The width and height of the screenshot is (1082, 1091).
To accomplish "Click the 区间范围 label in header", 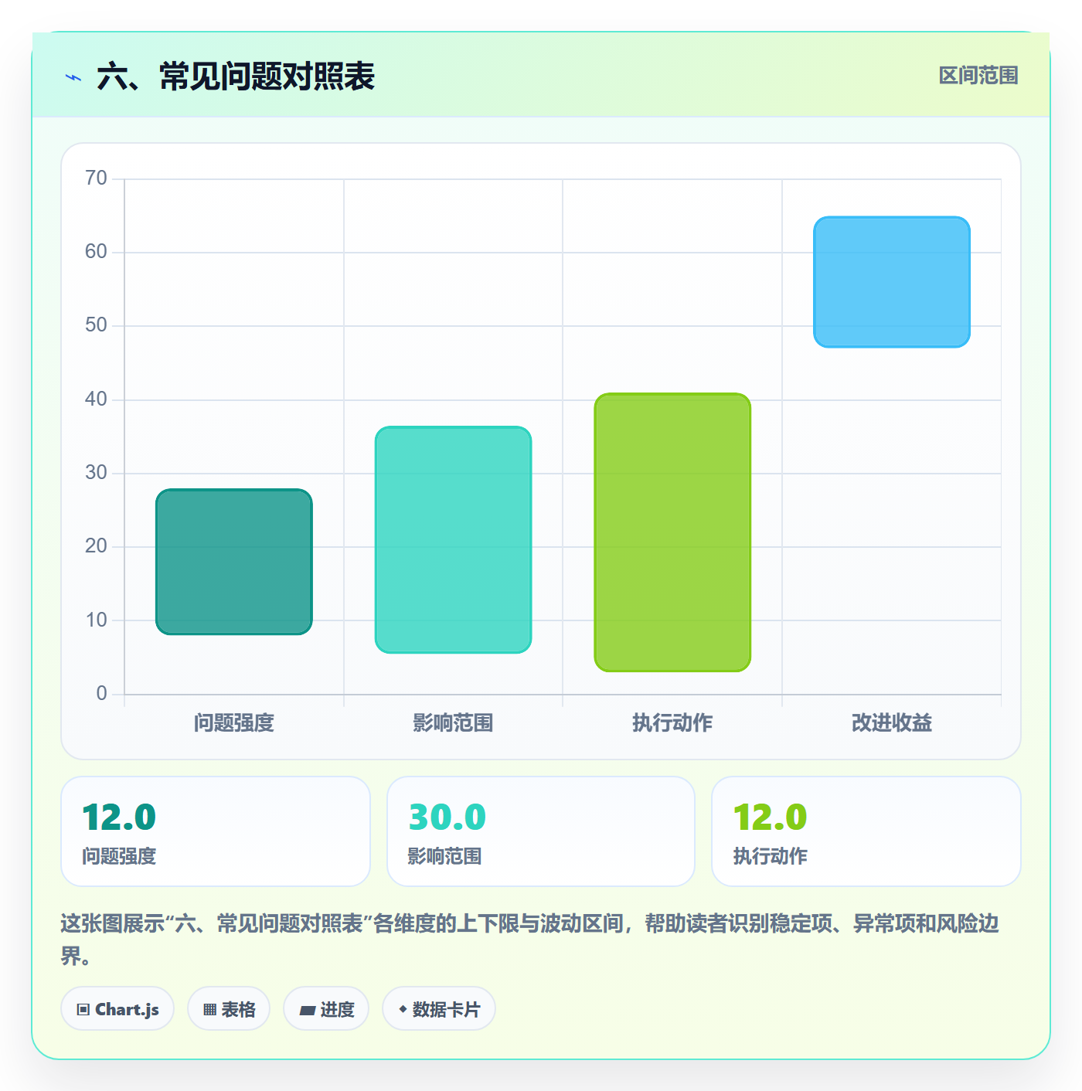I will click(978, 76).
